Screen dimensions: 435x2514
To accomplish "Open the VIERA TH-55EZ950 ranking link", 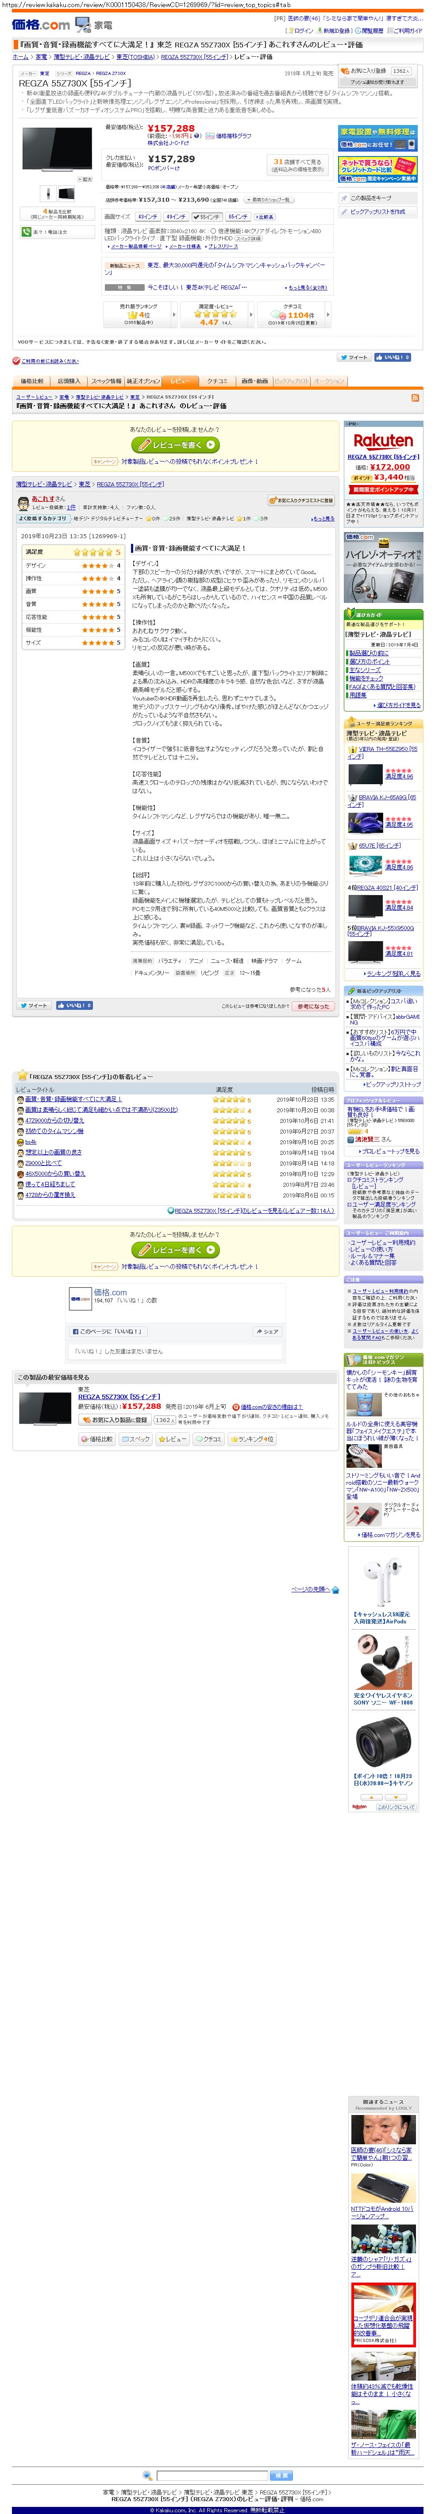I will pos(381,752).
